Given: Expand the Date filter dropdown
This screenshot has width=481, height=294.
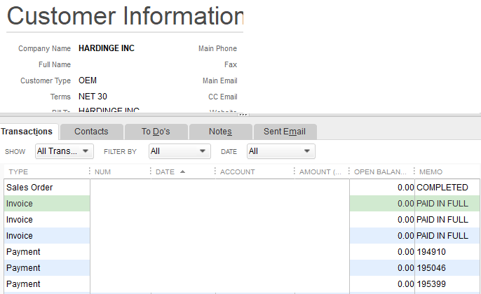Looking at the screenshot, I should [280, 151].
